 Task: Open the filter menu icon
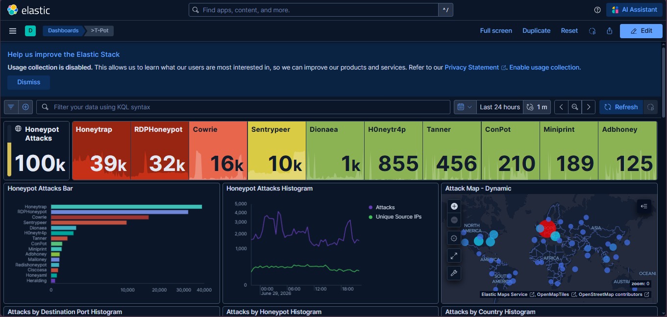click(x=11, y=107)
